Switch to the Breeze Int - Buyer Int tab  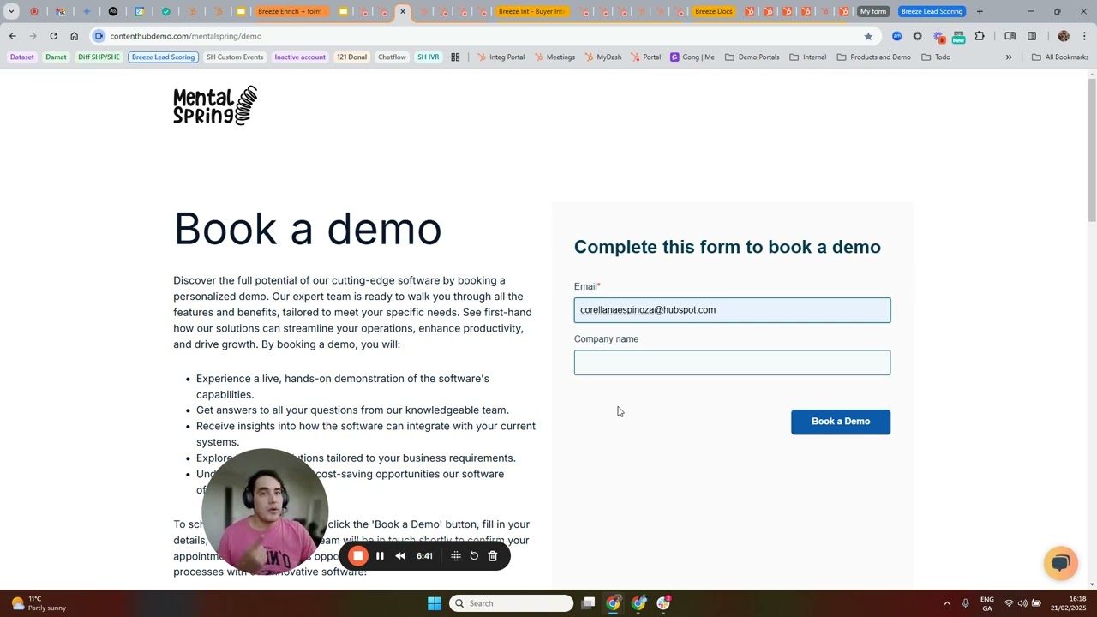[531, 11]
